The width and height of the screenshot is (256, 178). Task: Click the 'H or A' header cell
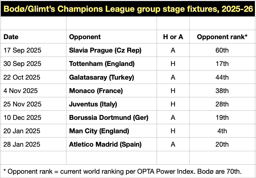(x=173, y=37)
